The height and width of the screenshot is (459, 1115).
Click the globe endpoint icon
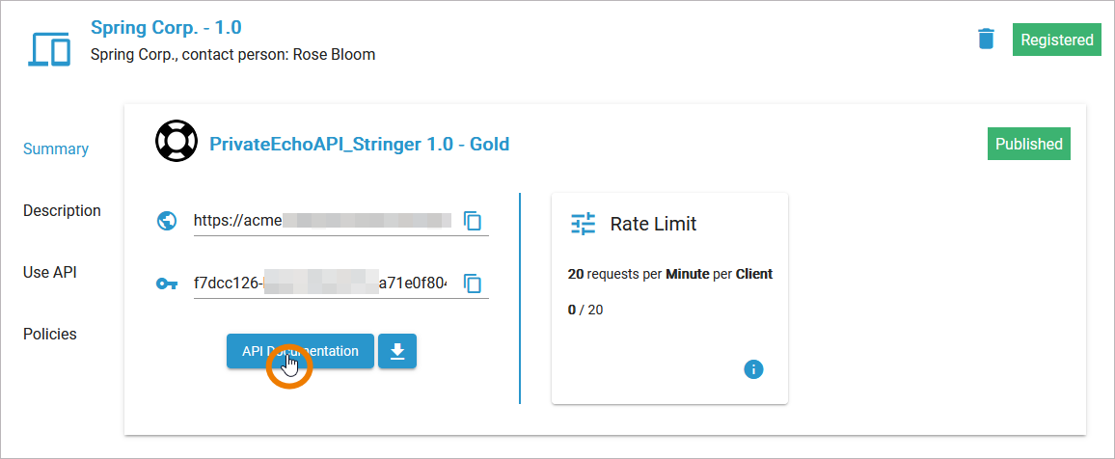pos(167,221)
